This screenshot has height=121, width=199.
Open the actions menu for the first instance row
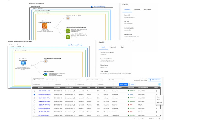(157, 91)
